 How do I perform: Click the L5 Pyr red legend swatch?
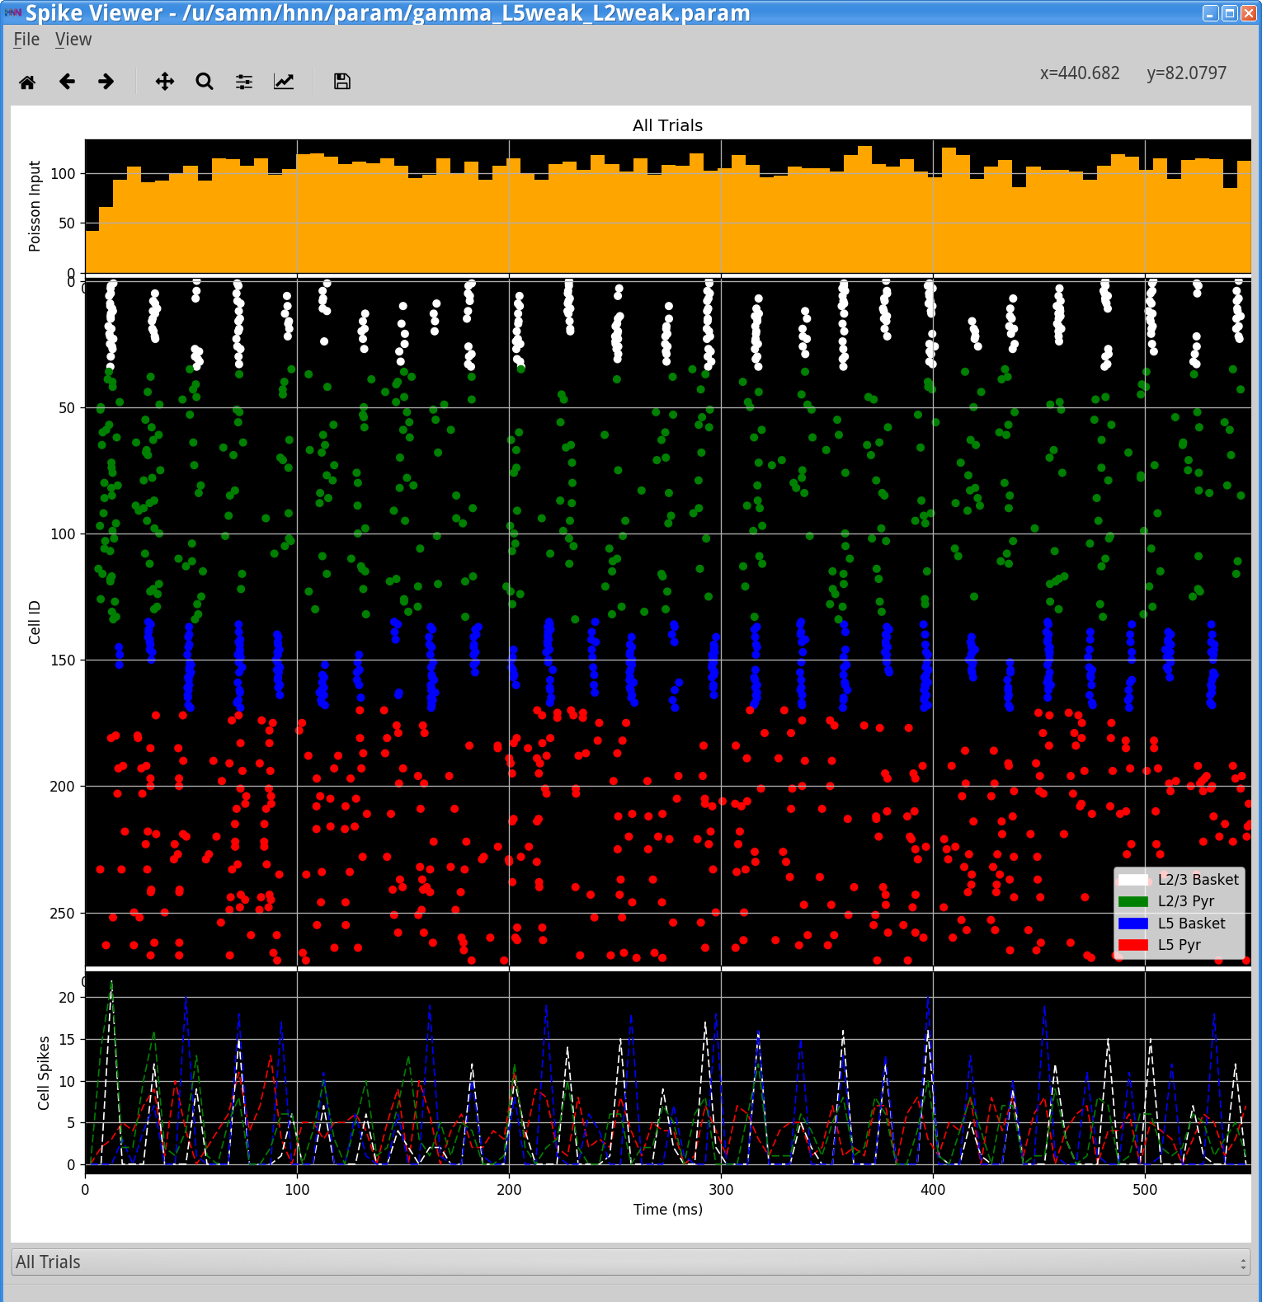pos(1133,945)
